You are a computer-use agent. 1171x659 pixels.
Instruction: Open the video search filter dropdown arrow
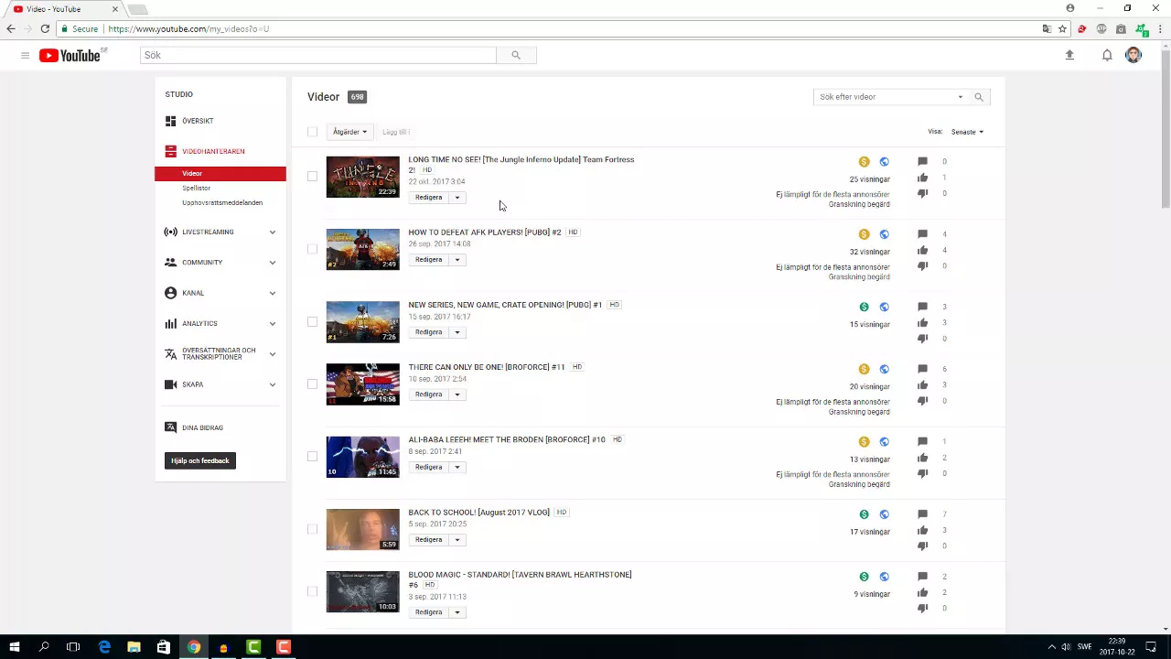coord(960,97)
